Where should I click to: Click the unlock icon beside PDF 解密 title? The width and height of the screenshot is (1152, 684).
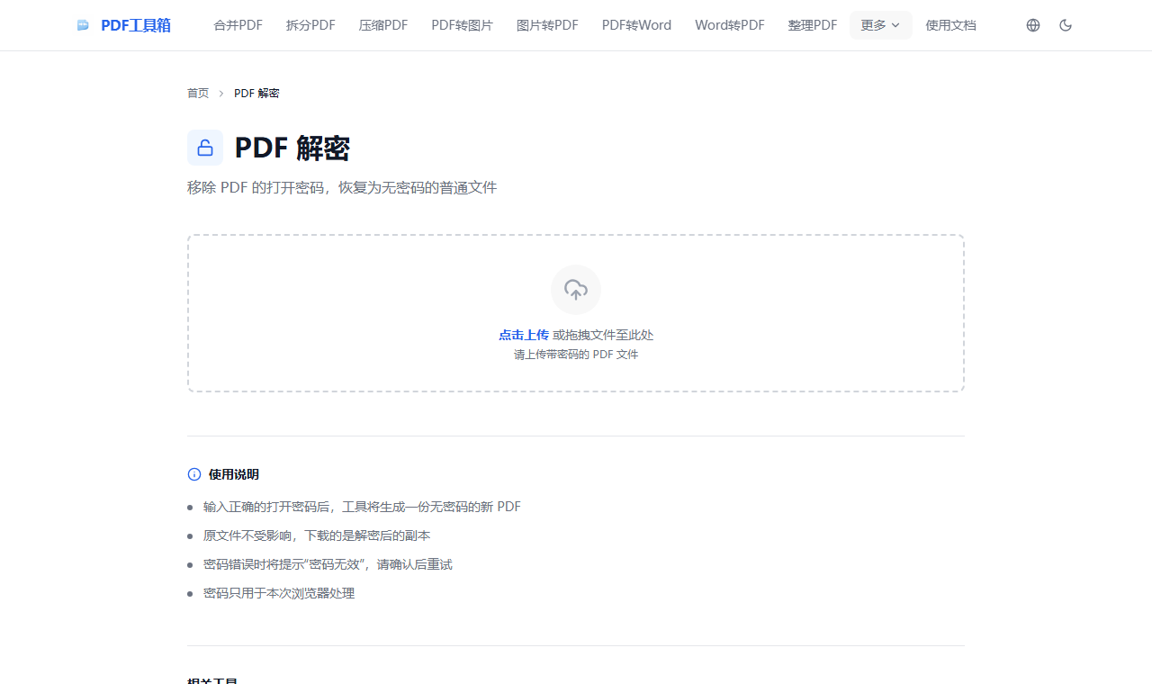[205, 148]
